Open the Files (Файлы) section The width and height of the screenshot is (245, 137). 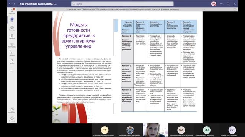click(12, 62)
